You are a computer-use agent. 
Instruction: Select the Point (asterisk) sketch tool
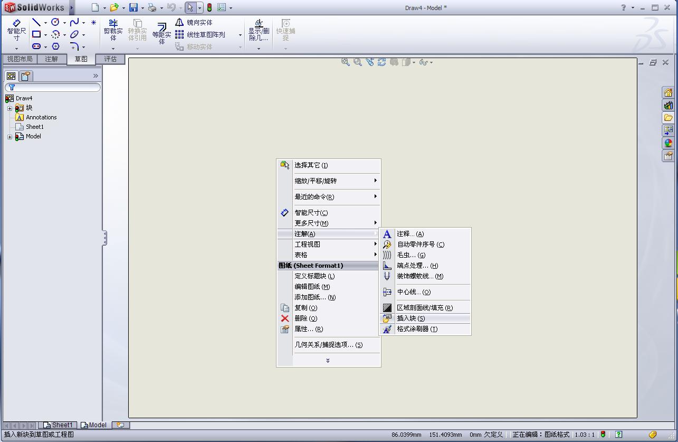tap(93, 22)
